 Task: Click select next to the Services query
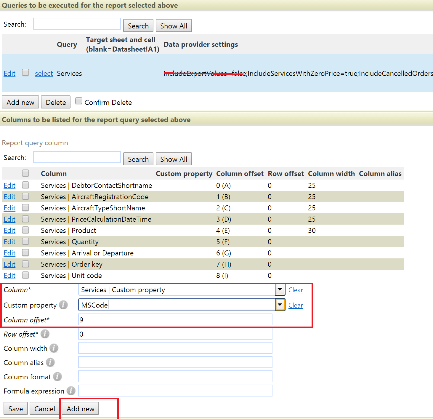pos(44,73)
